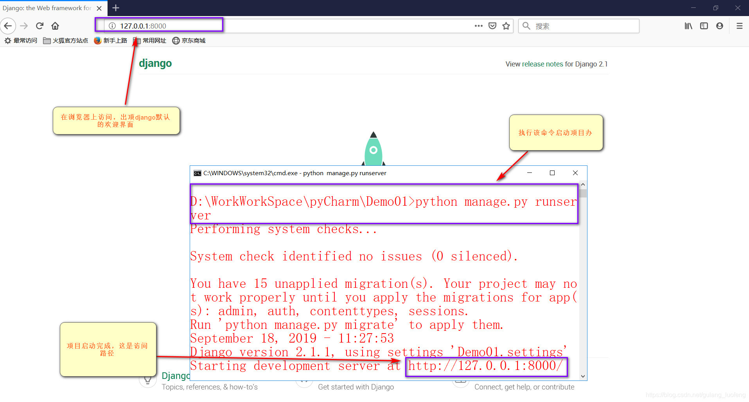The height and width of the screenshot is (402, 749).
Task: Click the rocket illustration
Action: [374, 149]
